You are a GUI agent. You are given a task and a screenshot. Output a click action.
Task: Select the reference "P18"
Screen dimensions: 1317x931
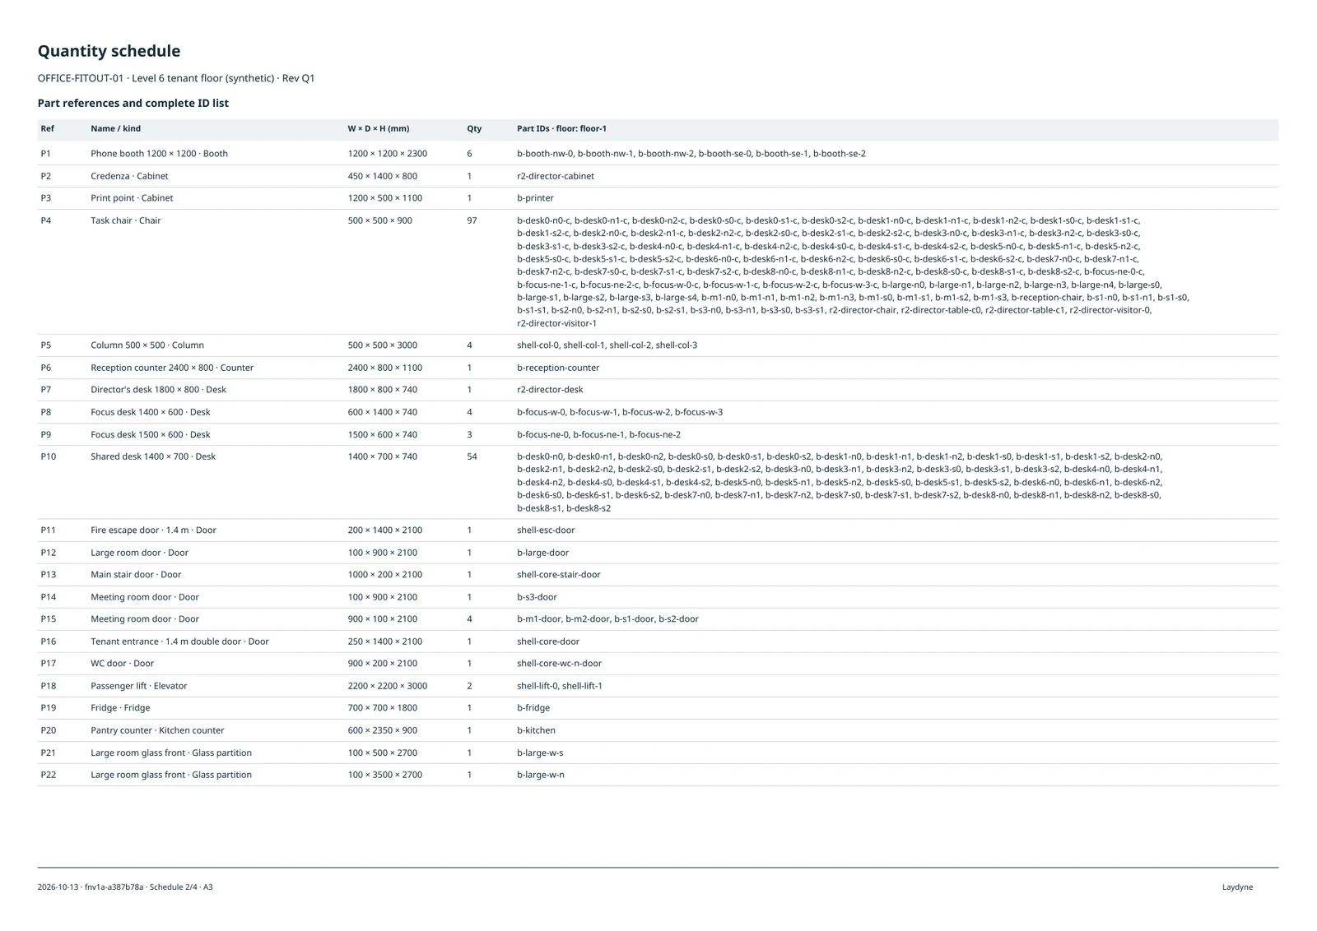[49, 686]
